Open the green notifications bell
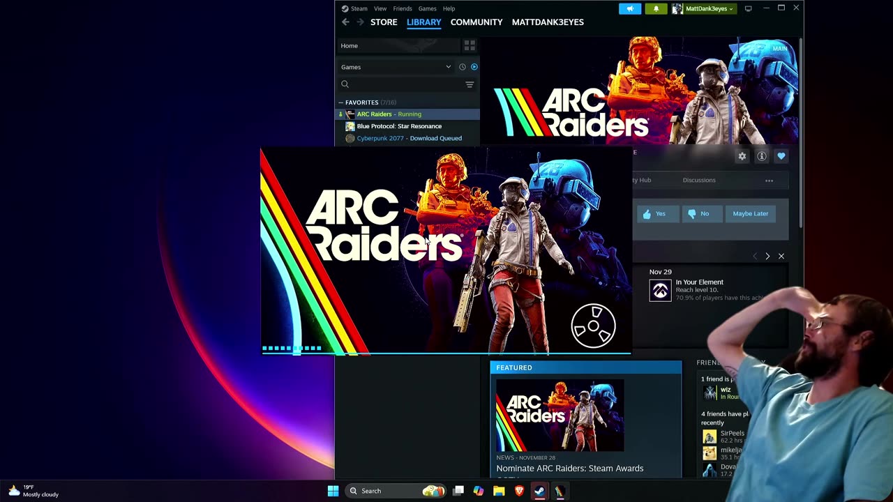The image size is (893, 502). pyautogui.click(x=656, y=8)
